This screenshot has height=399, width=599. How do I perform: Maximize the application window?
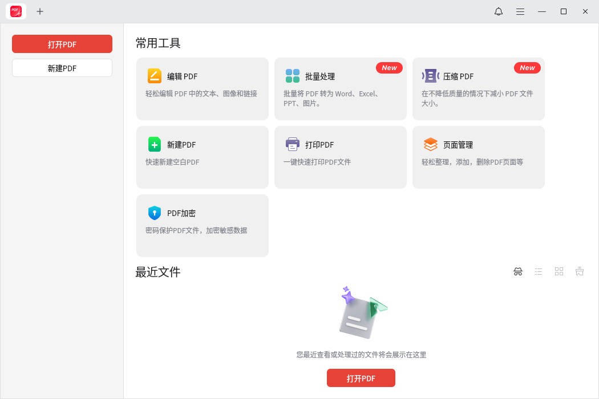coord(564,11)
